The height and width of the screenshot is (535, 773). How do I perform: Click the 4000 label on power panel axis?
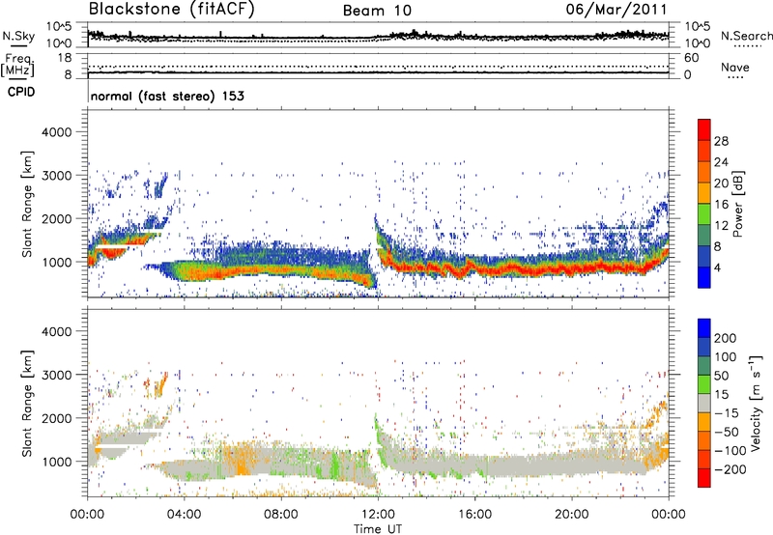57,132
